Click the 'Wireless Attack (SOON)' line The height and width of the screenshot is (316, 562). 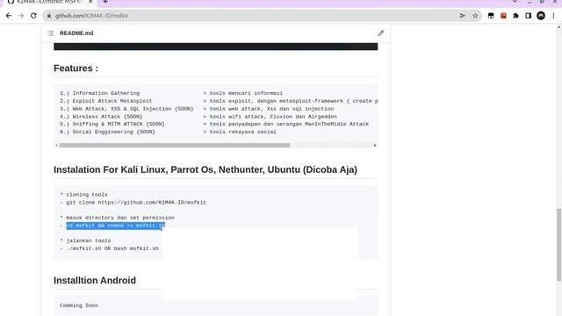click(x=101, y=117)
